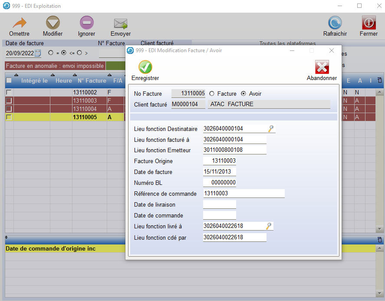Check the box for invoice 13110002 row

tap(9, 92)
